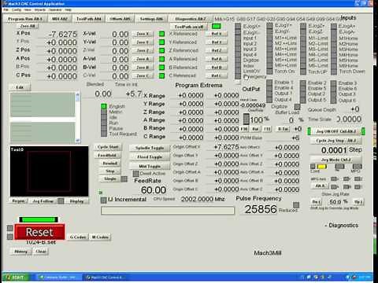This screenshot has height=283, width=378.
Task: Go to the Settings tab
Action: tap(151, 19)
